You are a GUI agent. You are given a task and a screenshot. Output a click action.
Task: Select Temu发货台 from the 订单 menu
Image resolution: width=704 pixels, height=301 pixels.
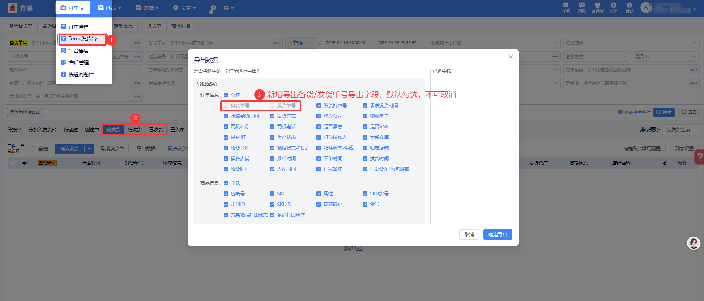83,39
